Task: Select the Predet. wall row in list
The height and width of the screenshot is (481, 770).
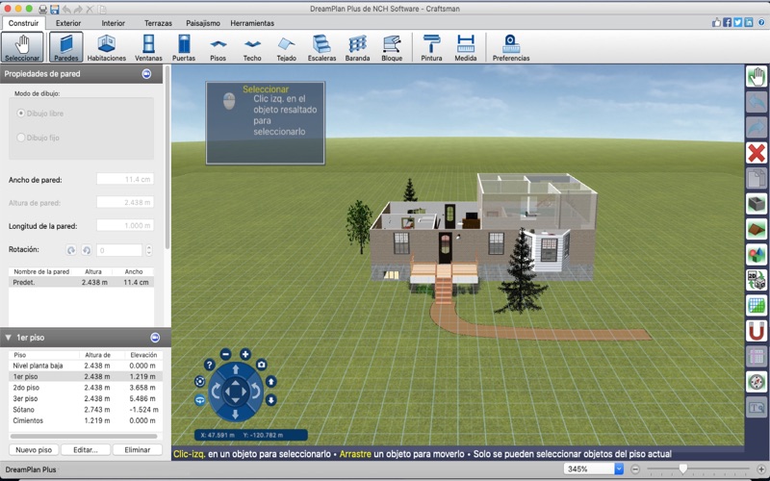Action: click(x=81, y=282)
